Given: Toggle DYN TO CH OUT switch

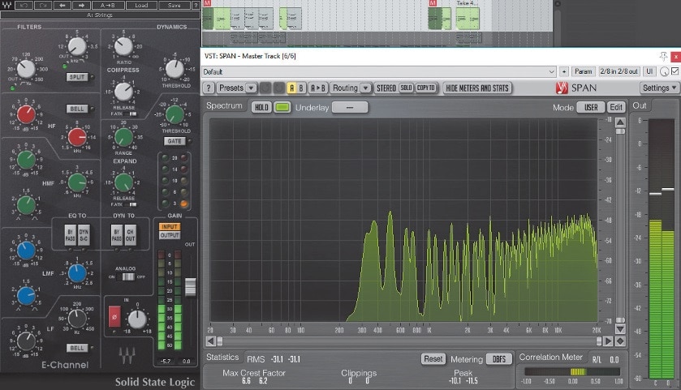Looking at the screenshot, I should pos(130,236).
